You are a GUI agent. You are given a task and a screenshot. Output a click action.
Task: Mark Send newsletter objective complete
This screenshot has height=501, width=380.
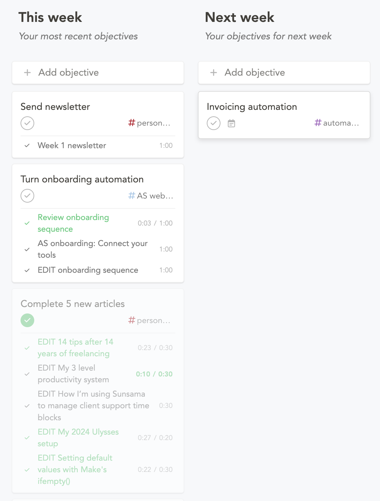[x=27, y=123]
